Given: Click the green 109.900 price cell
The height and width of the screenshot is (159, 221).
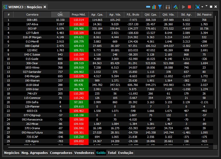Looking at the screenshot, I should tap(79, 29).
